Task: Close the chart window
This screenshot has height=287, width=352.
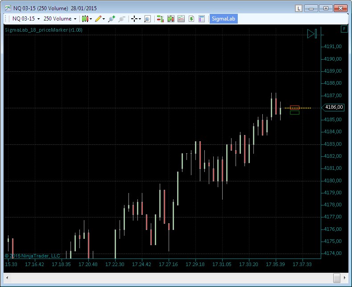Action: point(340,8)
